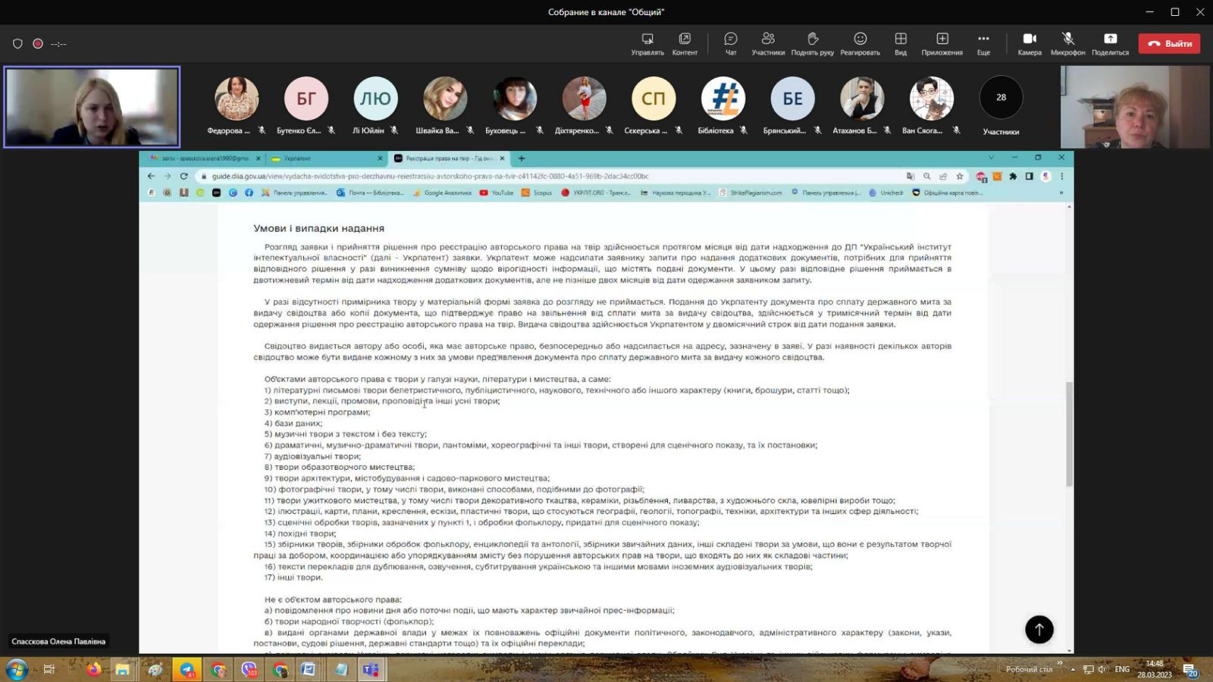Reload the guide.diia.gov.ua page

[x=183, y=176]
